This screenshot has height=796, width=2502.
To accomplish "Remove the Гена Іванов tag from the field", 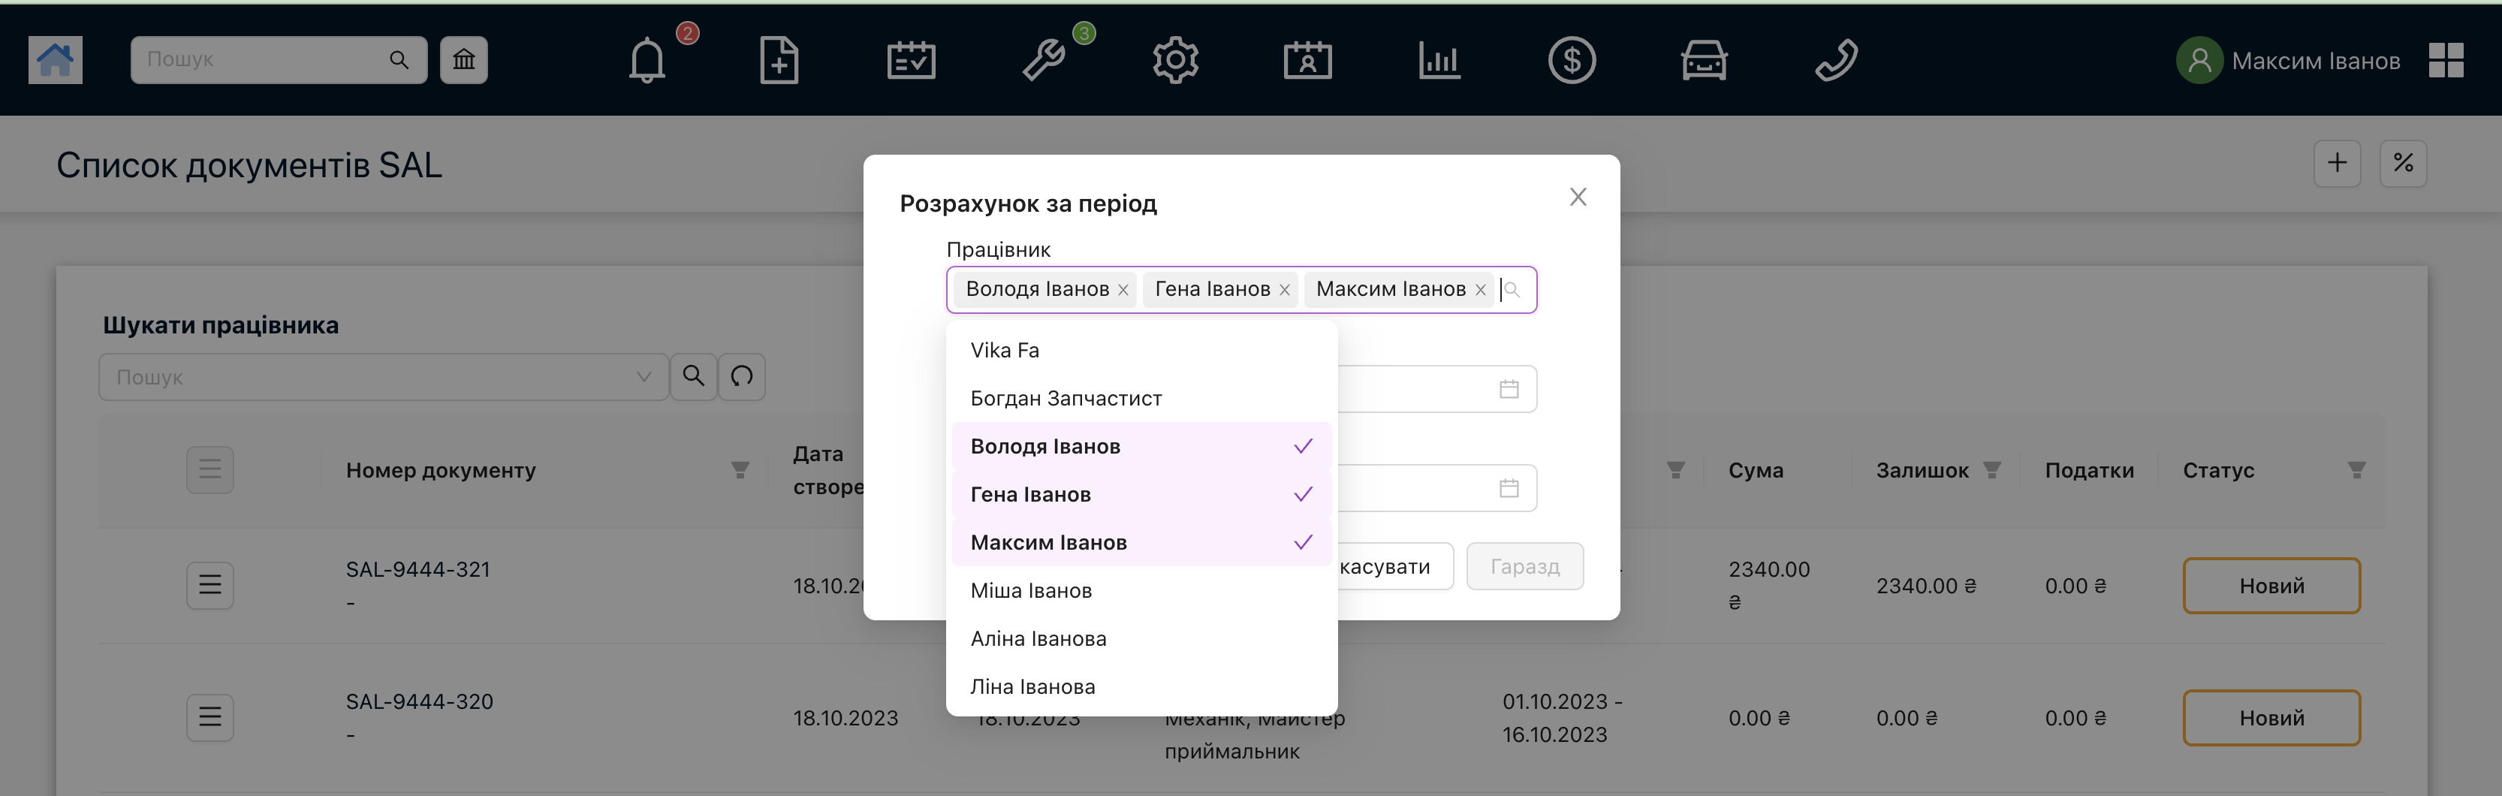I will tap(1285, 290).
